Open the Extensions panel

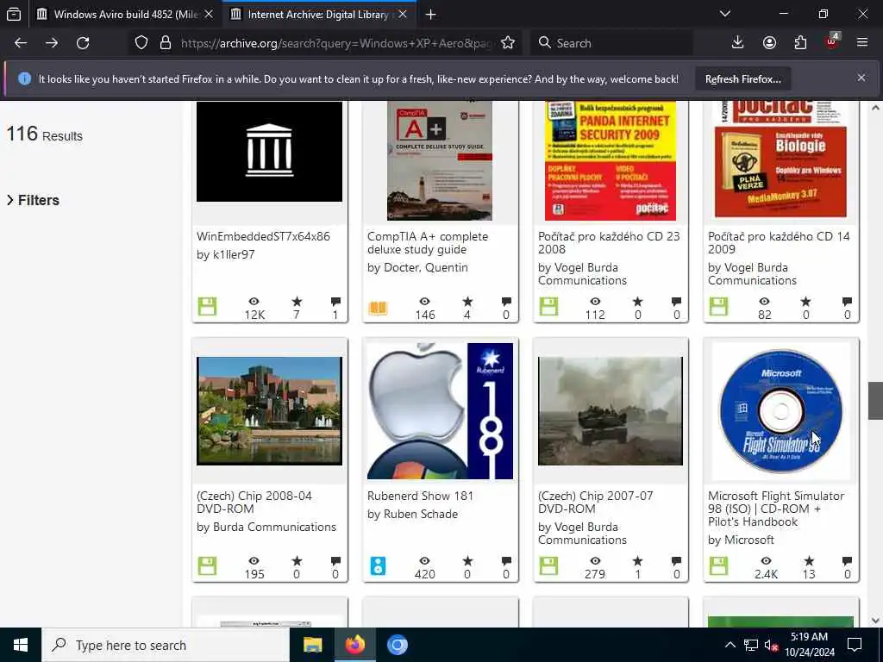pos(800,43)
